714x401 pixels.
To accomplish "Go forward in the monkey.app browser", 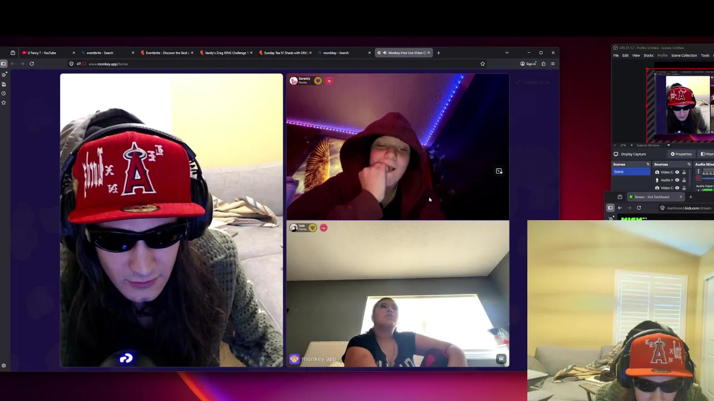I will [22, 63].
